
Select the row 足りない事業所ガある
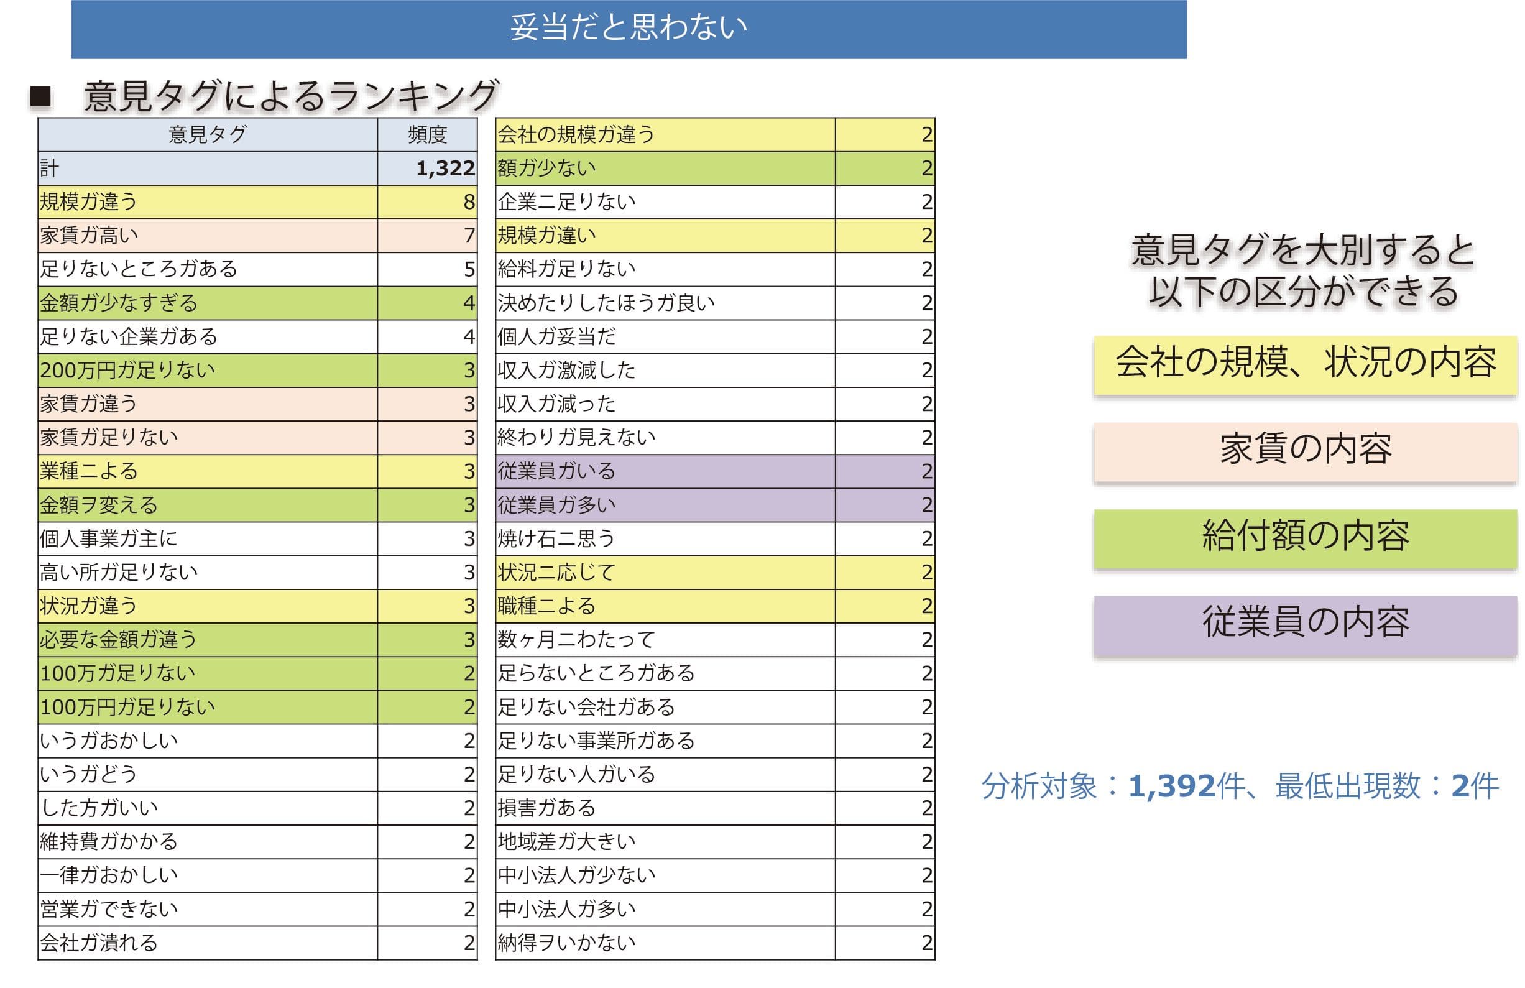pos(715,741)
